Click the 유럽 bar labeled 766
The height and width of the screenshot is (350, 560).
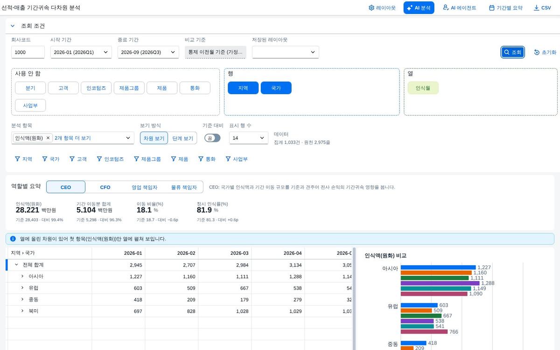click(424, 332)
